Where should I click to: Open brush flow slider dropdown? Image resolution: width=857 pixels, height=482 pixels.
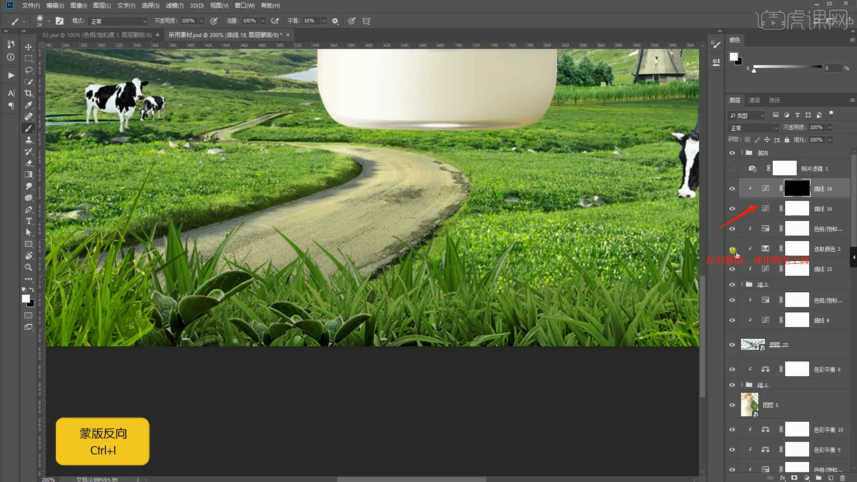tap(262, 21)
